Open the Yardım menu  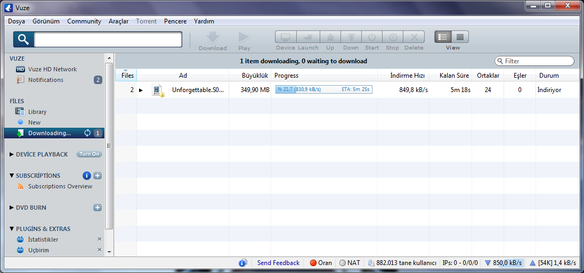point(204,21)
